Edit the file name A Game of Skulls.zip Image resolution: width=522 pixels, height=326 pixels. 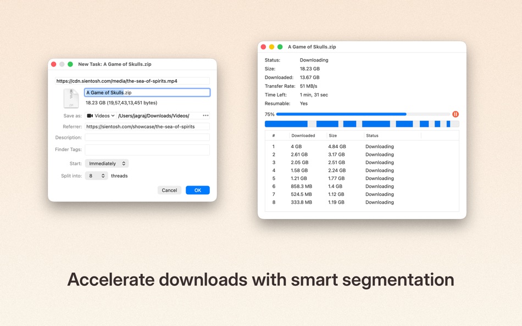point(147,93)
